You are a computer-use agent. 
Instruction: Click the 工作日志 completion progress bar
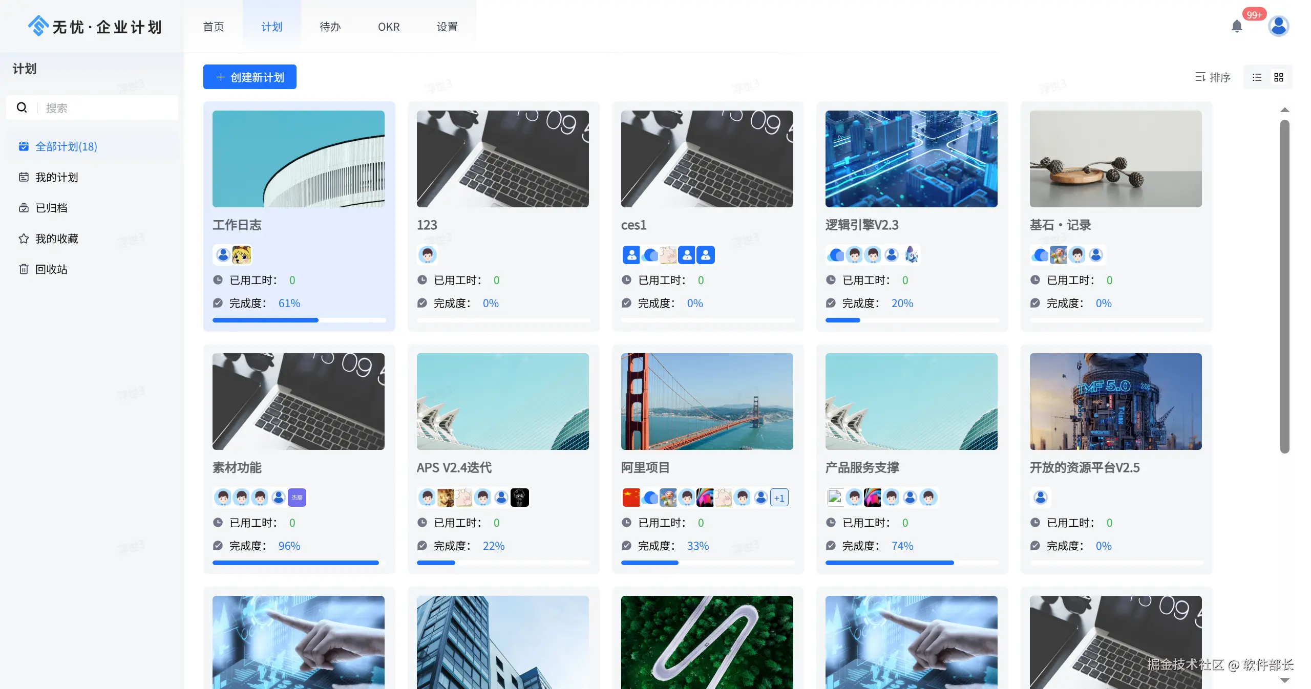(299, 320)
